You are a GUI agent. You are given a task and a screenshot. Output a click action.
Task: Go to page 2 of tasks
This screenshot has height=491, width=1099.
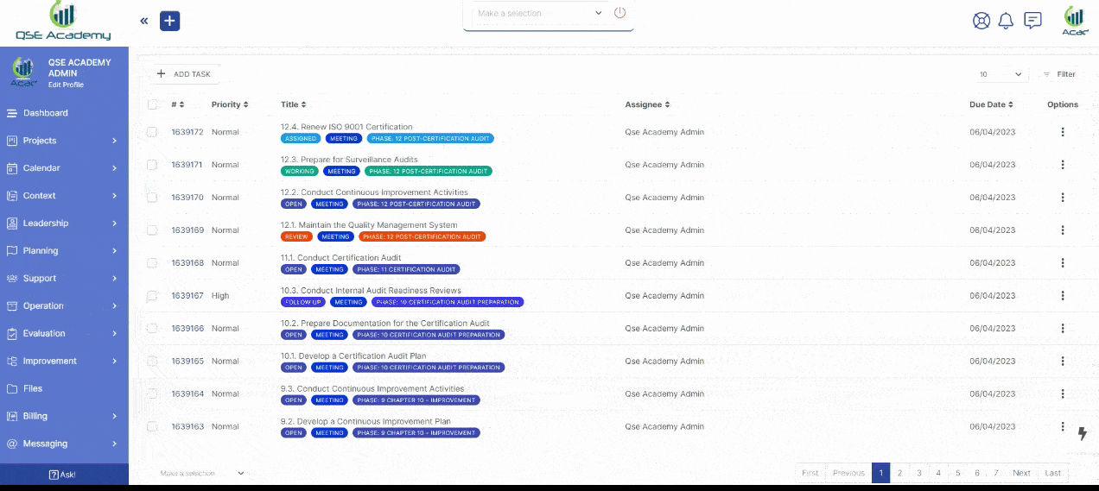click(x=899, y=473)
